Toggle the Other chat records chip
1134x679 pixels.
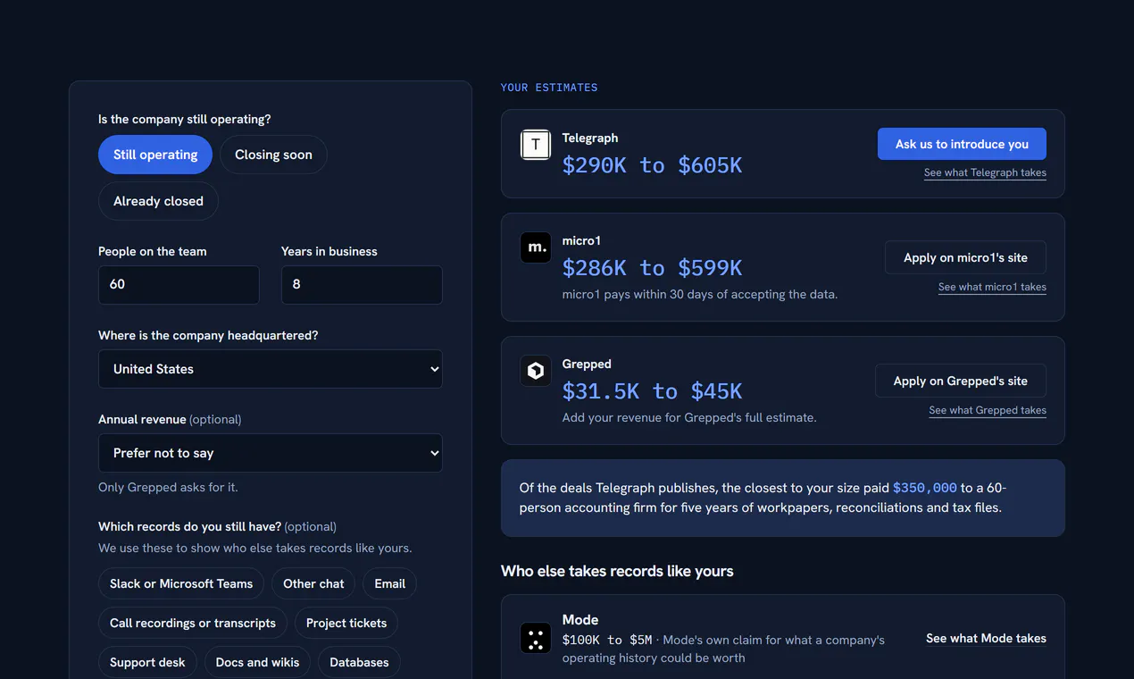point(313,583)
